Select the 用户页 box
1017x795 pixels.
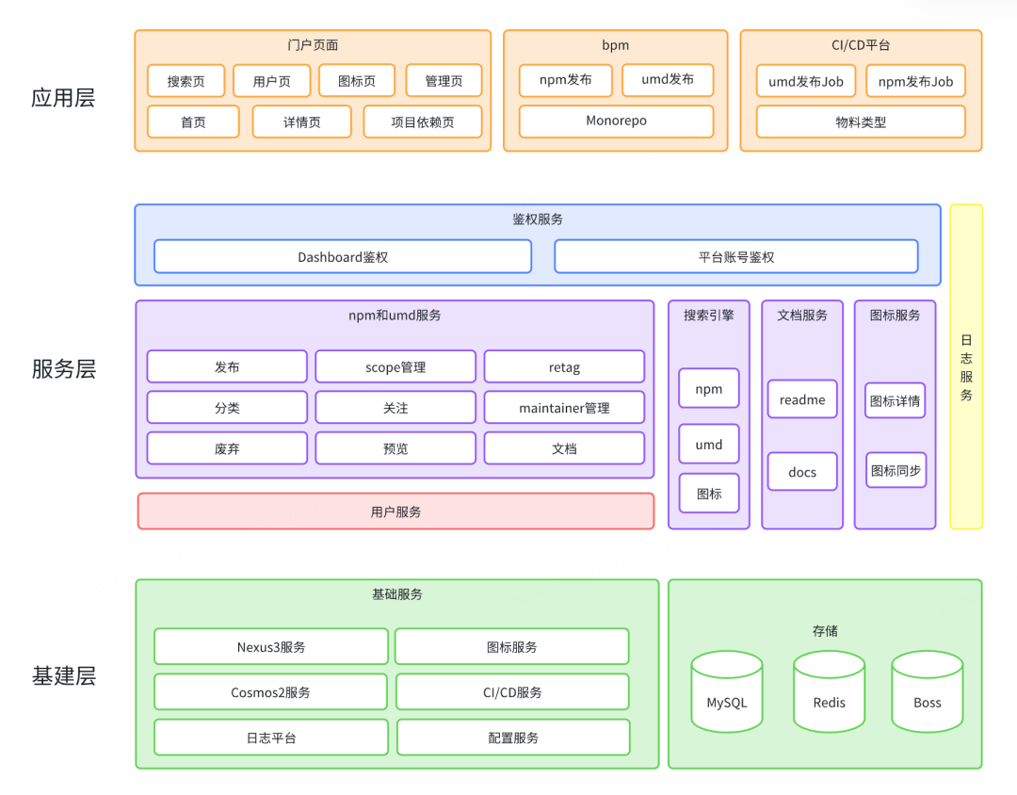272,81
